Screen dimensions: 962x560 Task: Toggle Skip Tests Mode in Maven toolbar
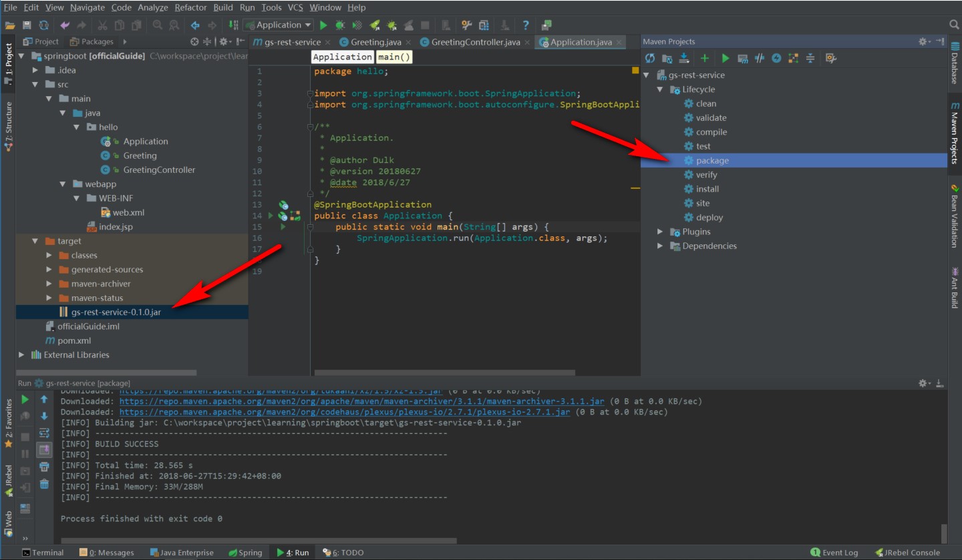click(776, 58)
